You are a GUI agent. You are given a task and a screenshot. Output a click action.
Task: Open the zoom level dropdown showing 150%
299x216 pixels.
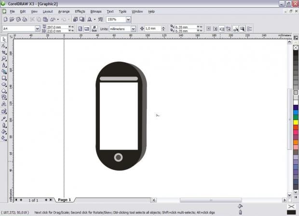click(x=128, y=19)
